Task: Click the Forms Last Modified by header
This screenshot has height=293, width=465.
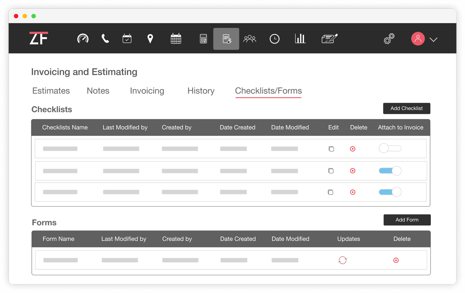Action: [x=124, y=239]
